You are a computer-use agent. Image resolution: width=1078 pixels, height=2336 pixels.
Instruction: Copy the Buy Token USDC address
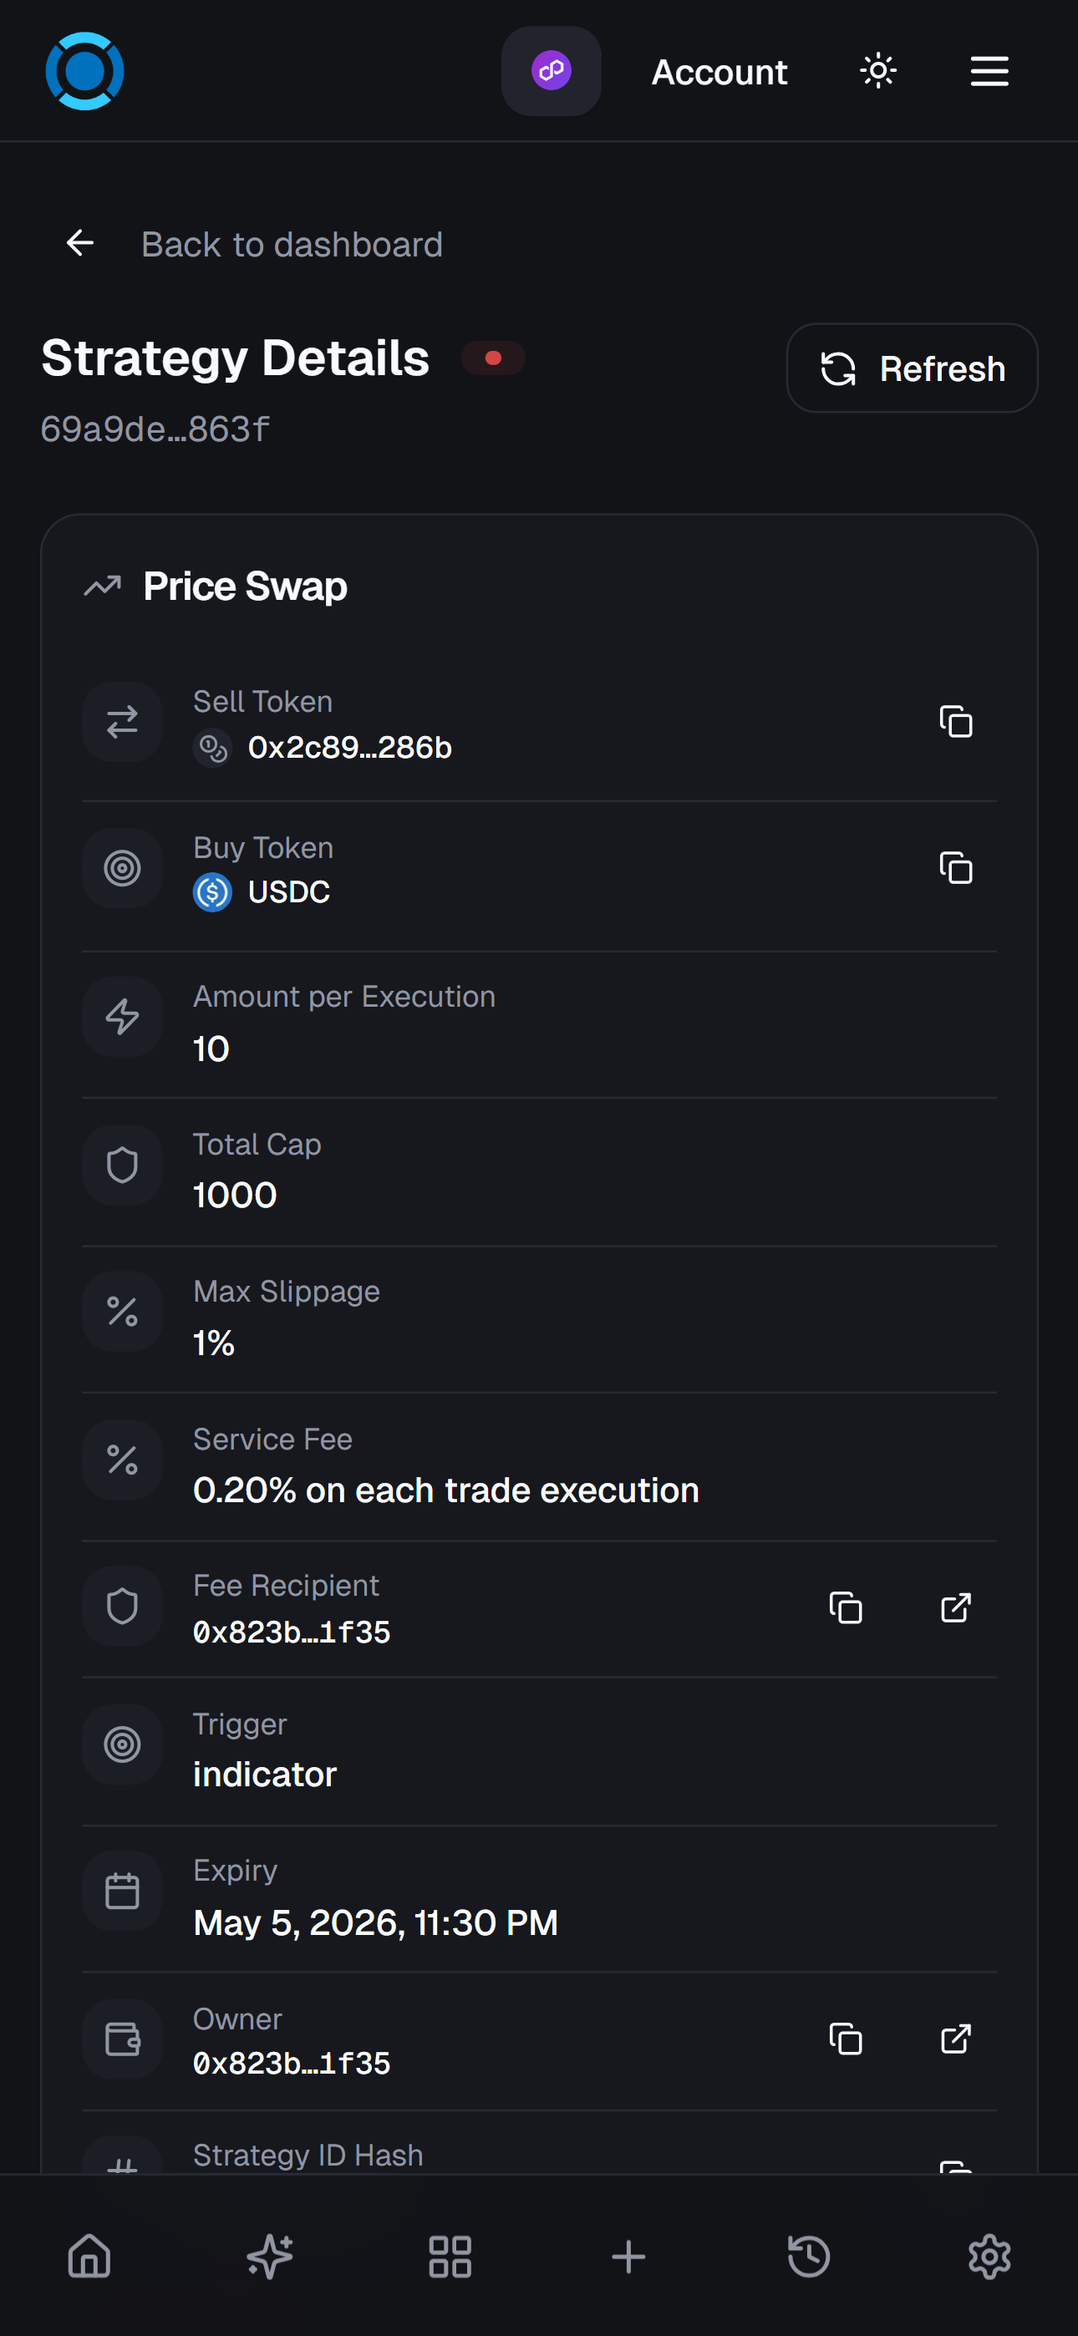click(955, 868)
